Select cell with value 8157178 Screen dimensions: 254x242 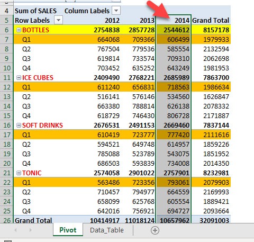(216, 30)
